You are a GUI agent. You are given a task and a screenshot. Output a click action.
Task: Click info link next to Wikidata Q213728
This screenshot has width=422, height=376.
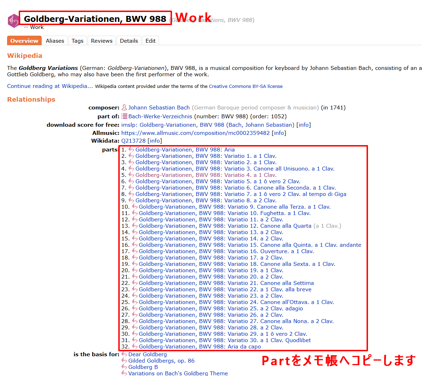coord(155,141)
